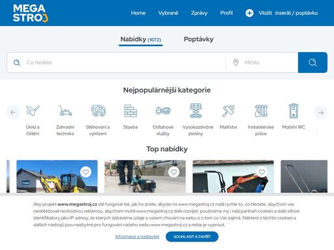Click the magnifier icon in search field
334x250 pixels.
17,62
